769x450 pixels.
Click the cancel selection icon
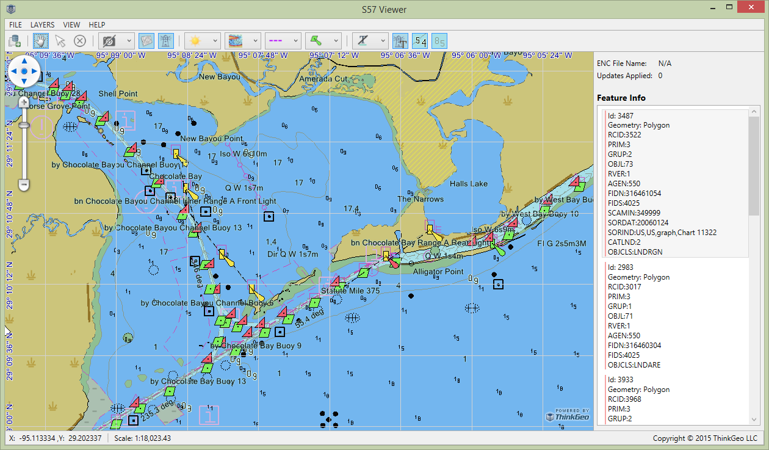[79, 40]
